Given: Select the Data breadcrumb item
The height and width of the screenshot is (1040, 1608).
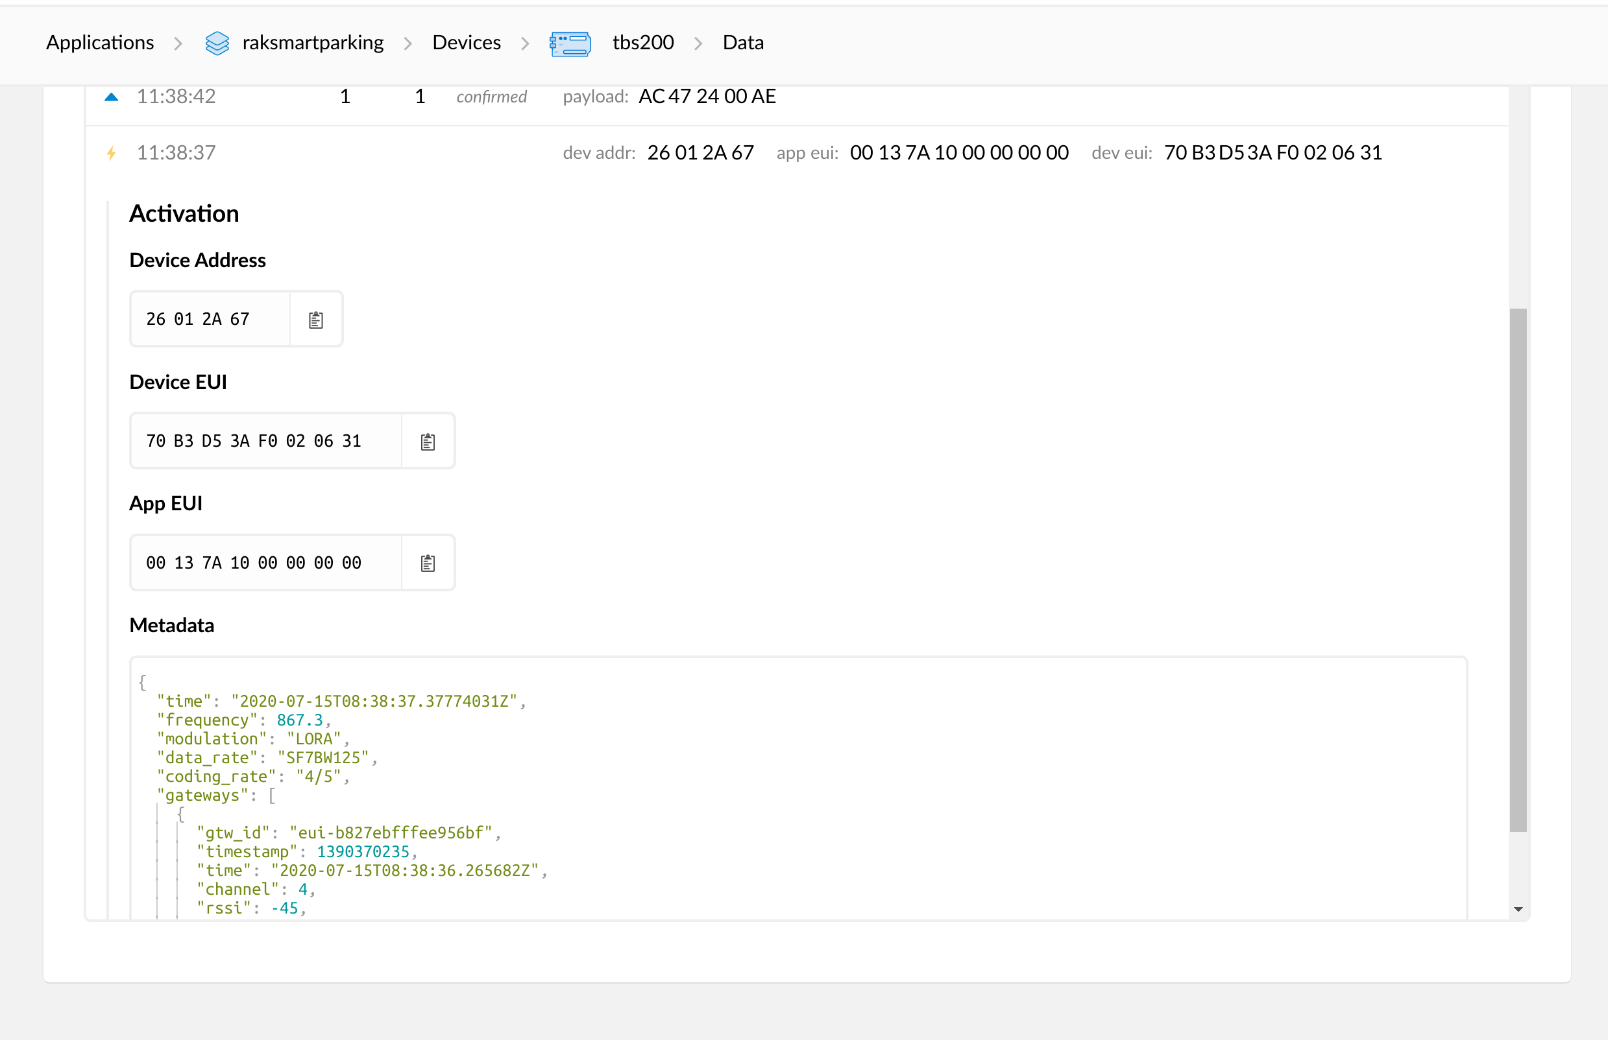Looking at the screenshot, I should pos(742,43).
